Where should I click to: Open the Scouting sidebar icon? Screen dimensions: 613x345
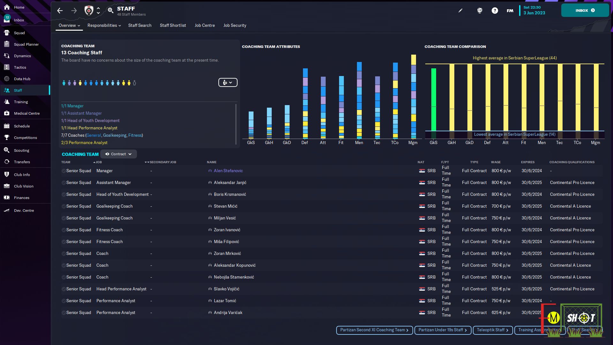pyautogui.click(x=7, y=150)
